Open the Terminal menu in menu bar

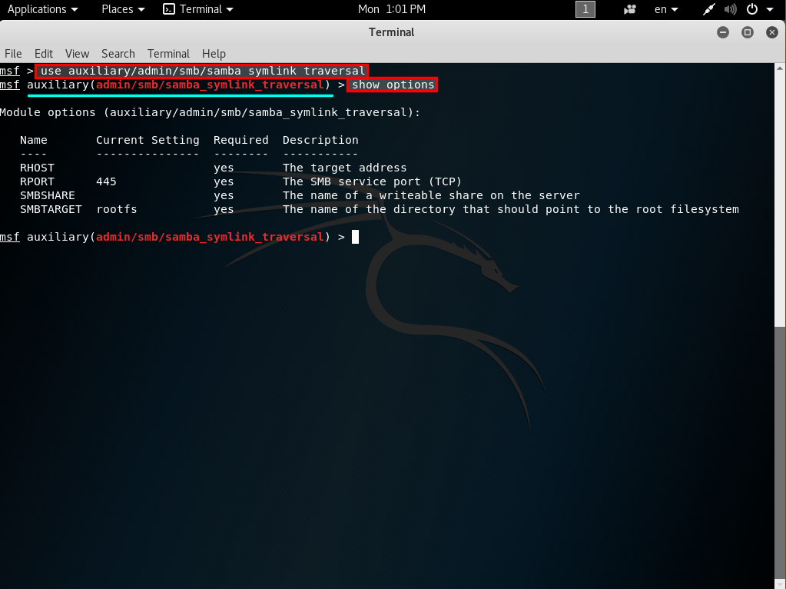tap(168, 54)
